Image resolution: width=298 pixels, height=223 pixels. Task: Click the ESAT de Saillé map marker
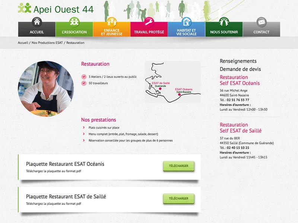pos(160,89)
